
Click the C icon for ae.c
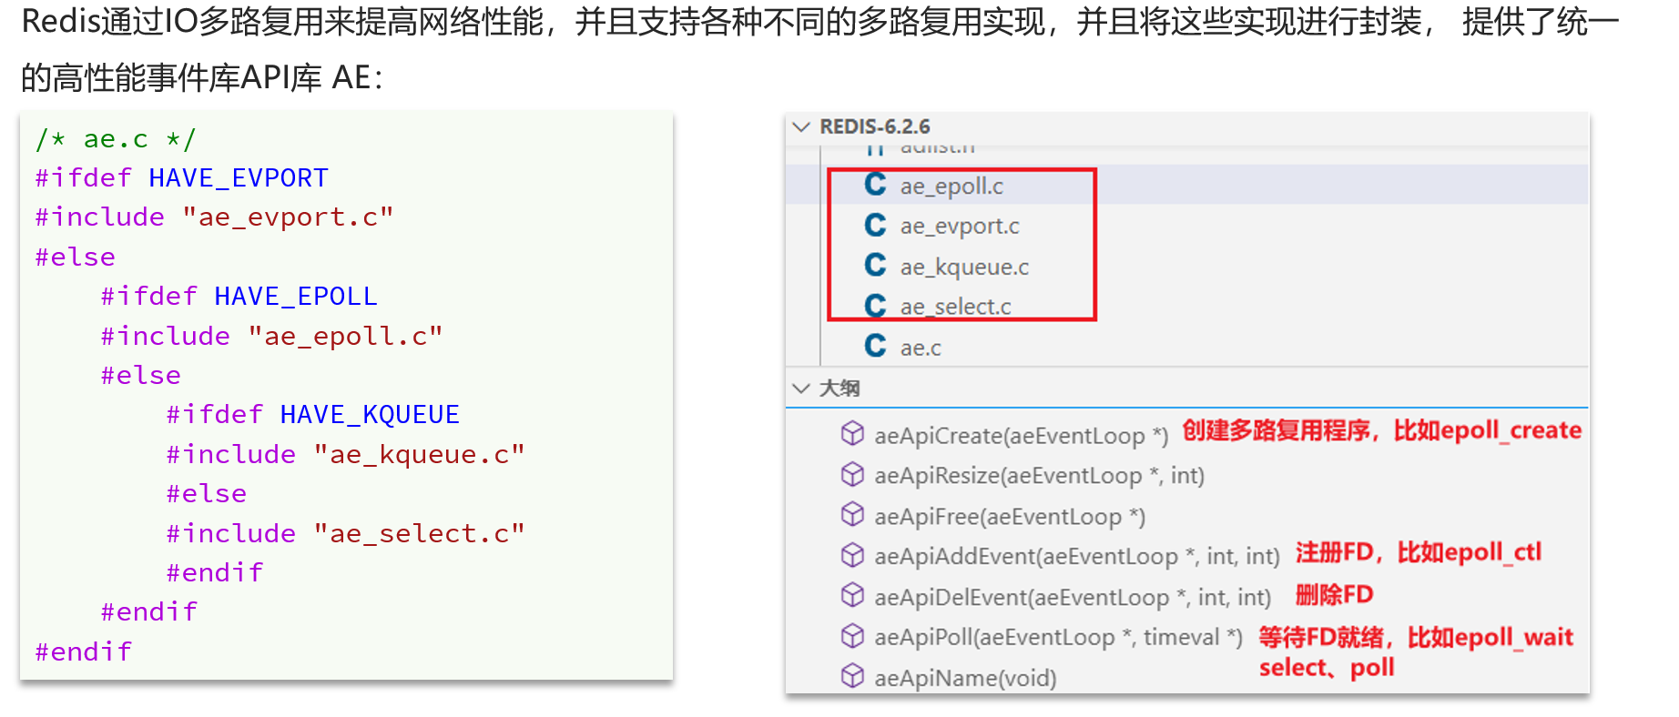coord(875,346)
